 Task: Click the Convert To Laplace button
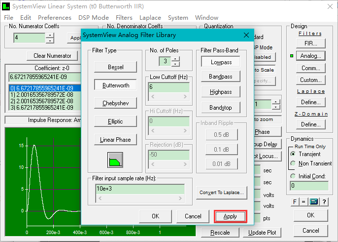pos(222,193)
